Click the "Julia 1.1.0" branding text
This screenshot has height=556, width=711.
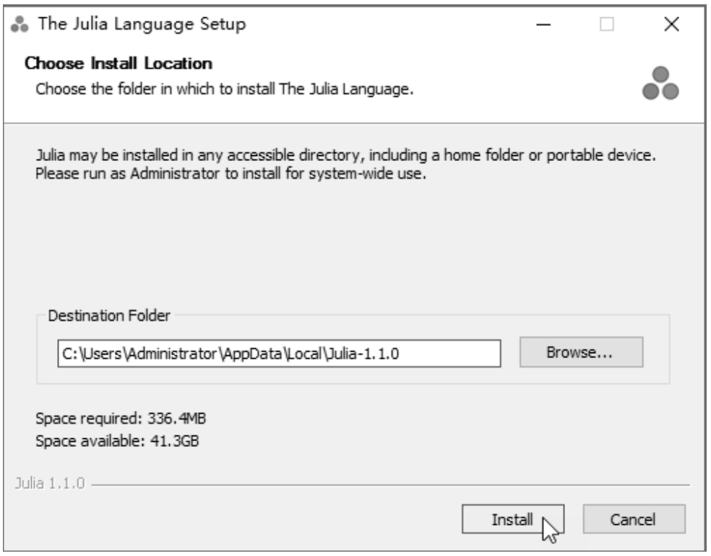50,484
